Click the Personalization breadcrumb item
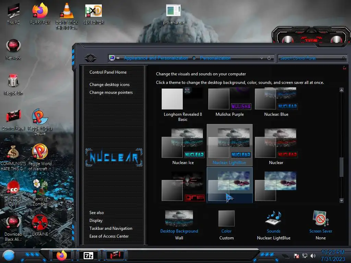The height and width of the screenshot is (263, 351). [215, 58]
